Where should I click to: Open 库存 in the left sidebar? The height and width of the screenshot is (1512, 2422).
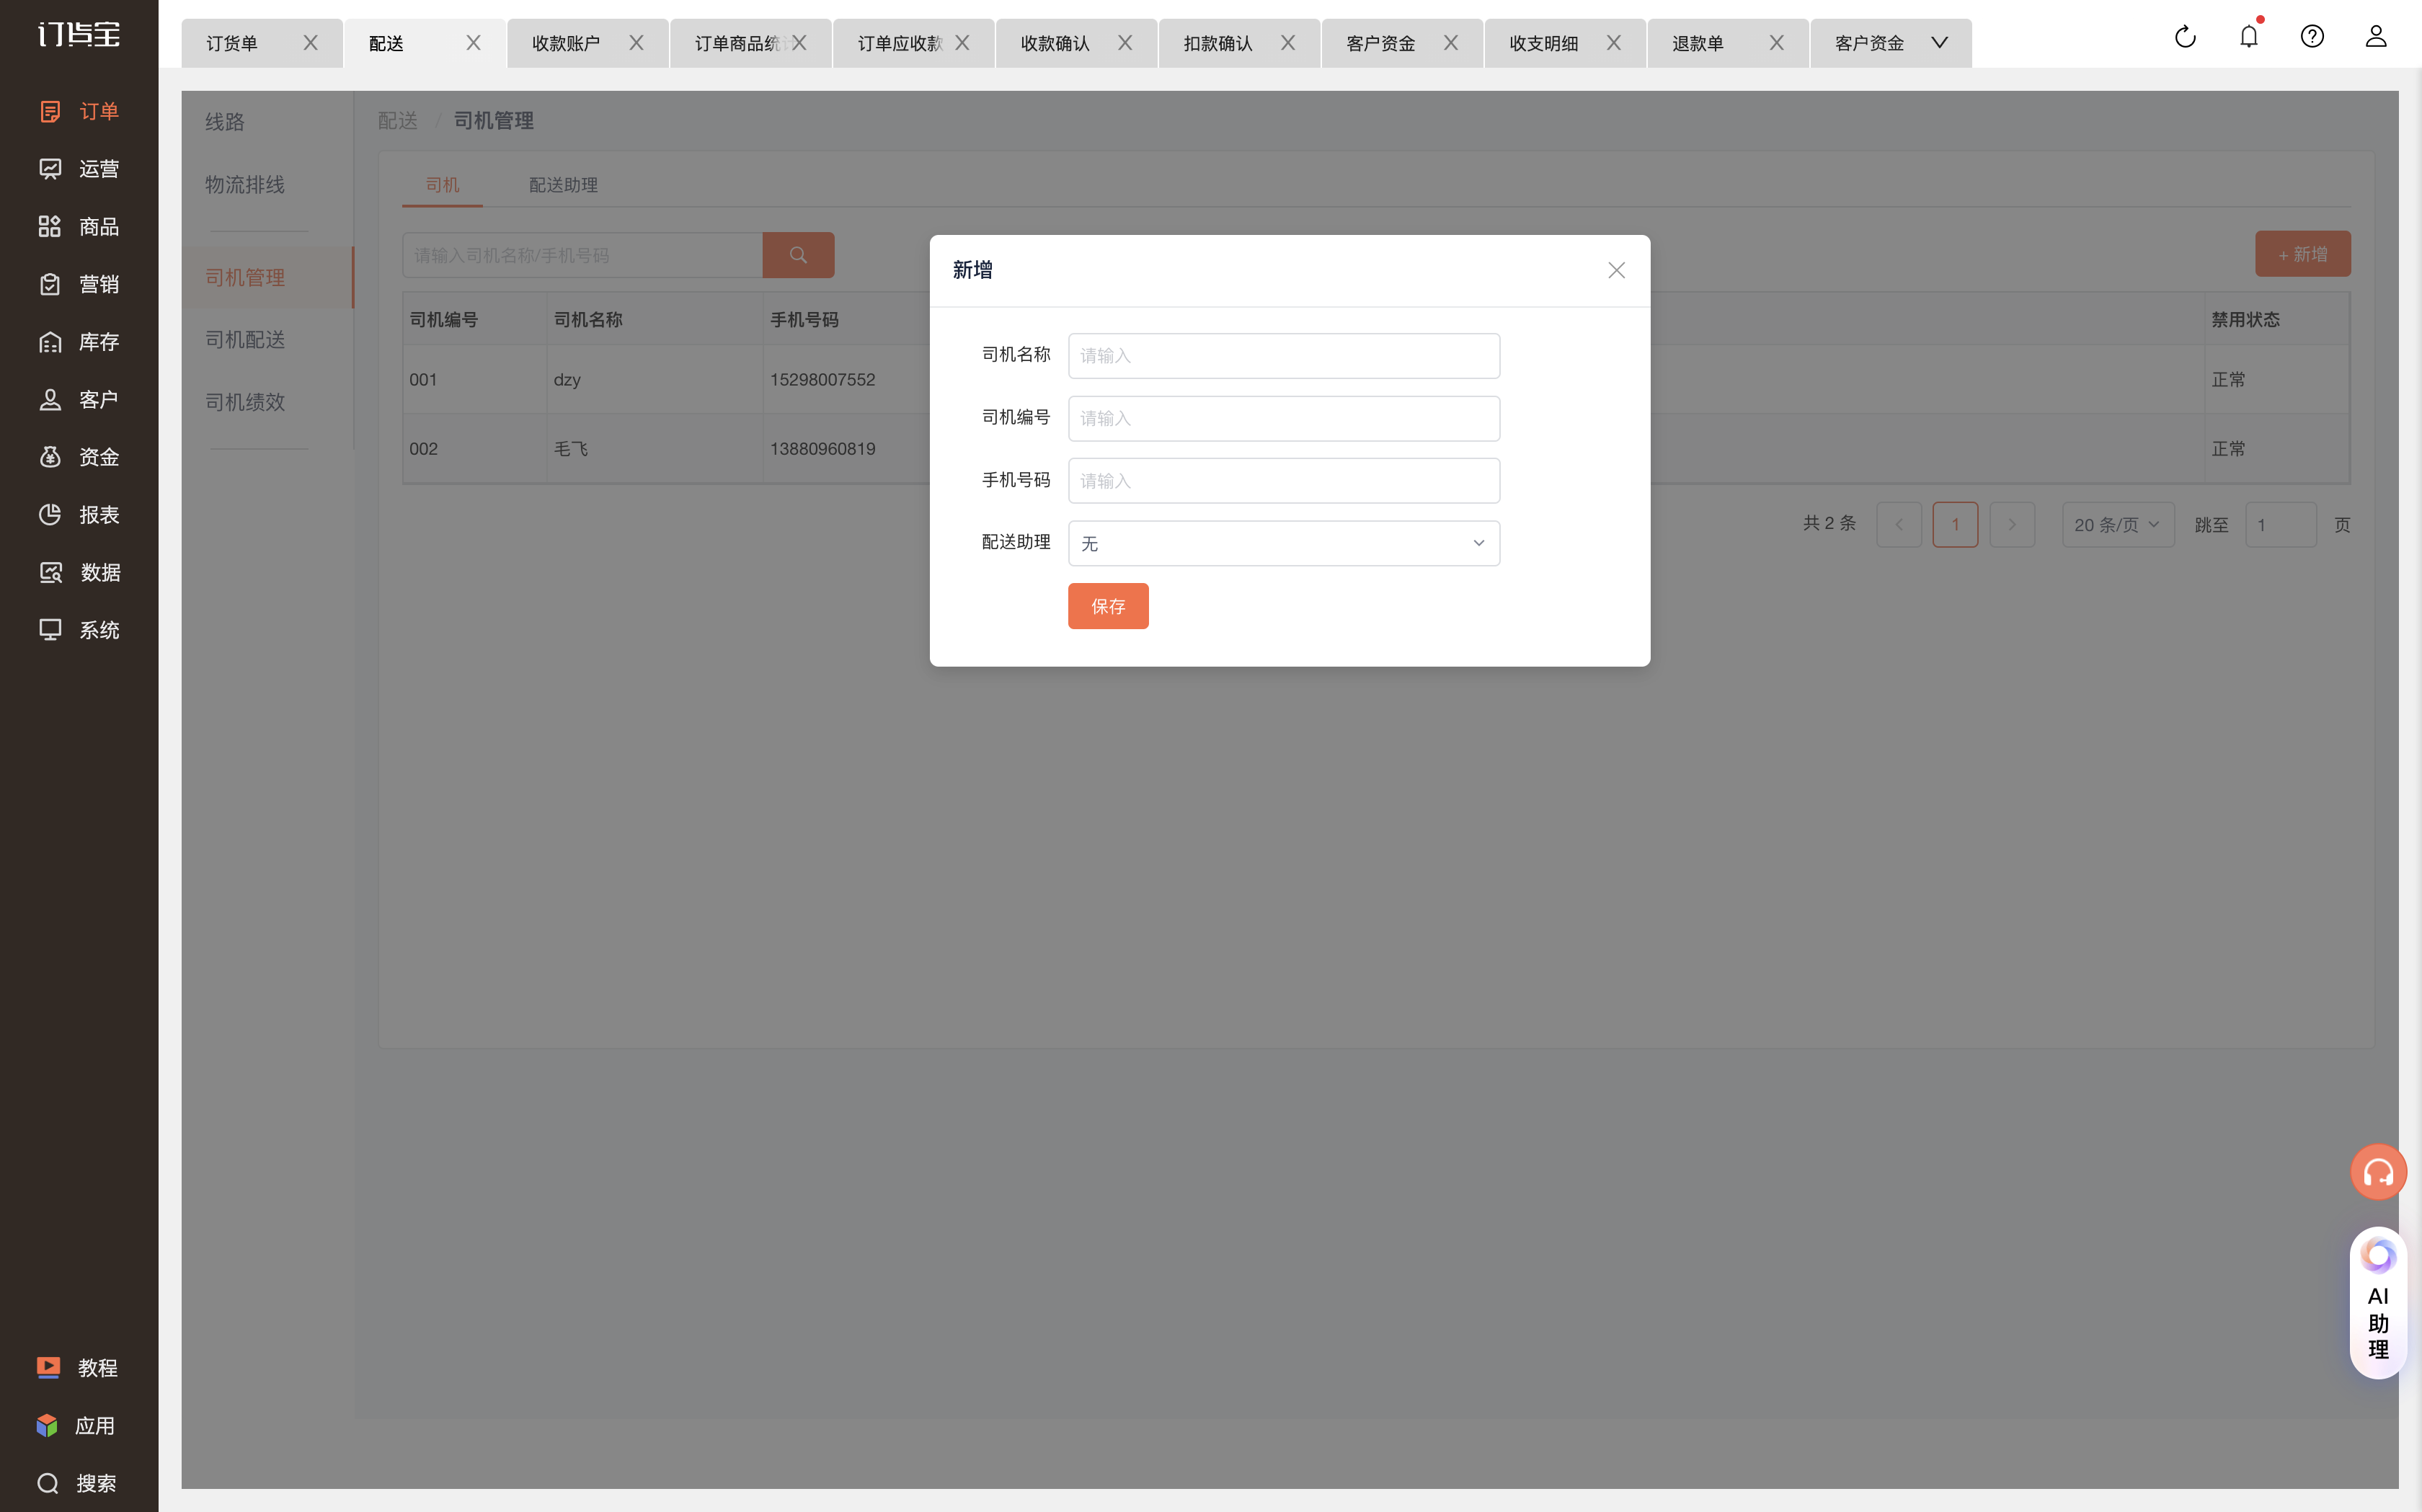(x=79, y=342)
